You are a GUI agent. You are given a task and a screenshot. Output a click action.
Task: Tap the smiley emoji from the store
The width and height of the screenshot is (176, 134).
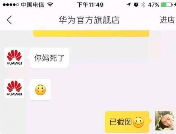coord(40,90)
